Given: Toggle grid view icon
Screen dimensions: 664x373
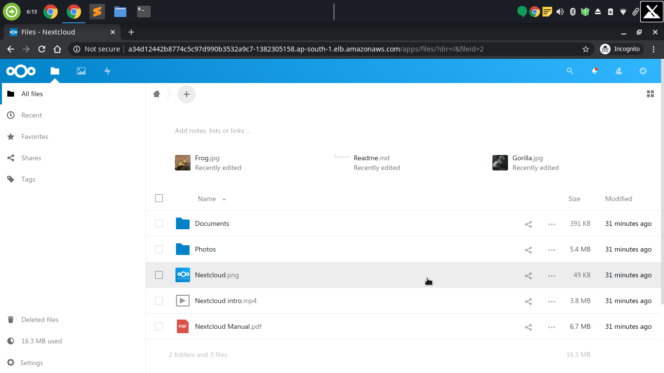Looking at the screenshot, I should pos(650,94).
